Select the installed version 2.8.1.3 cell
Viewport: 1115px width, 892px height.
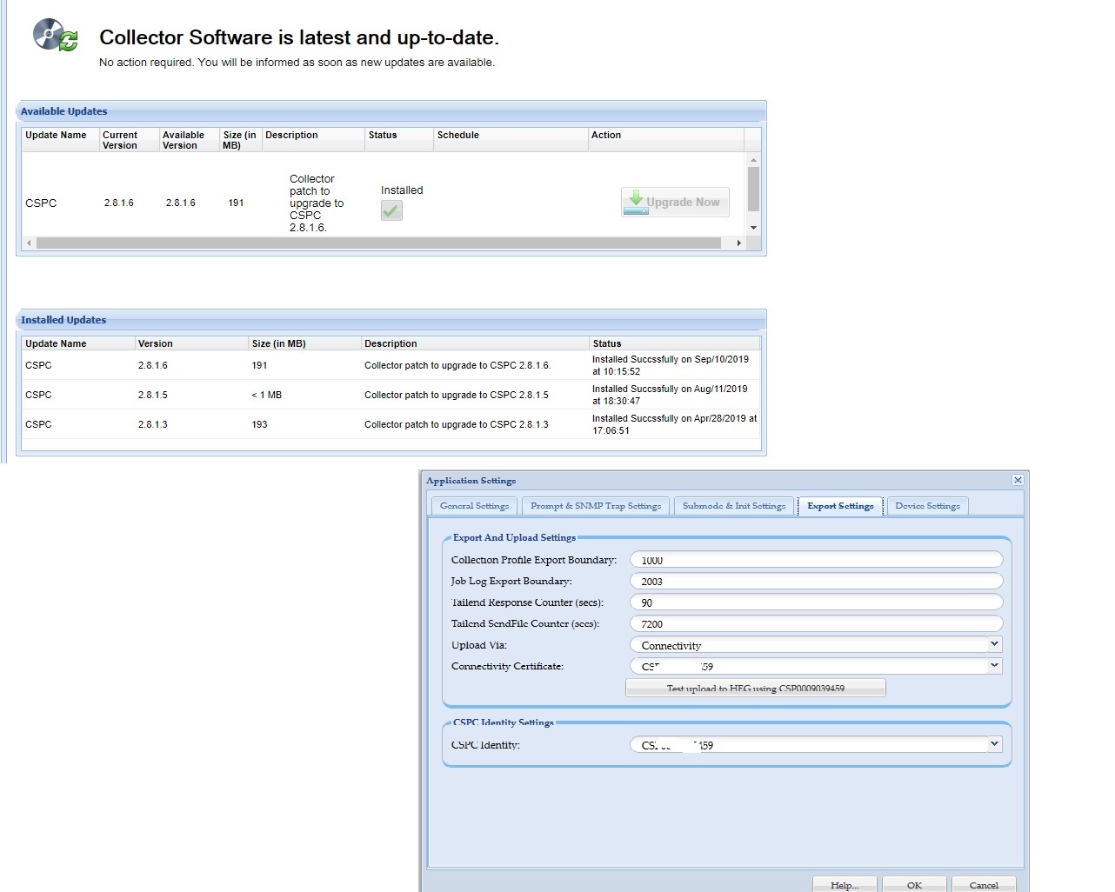(x=153, y=424)
